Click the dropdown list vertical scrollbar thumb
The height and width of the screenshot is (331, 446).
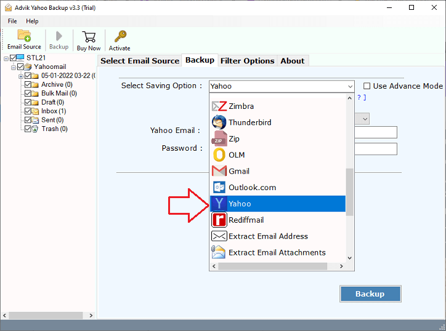(x=349, y=192)
